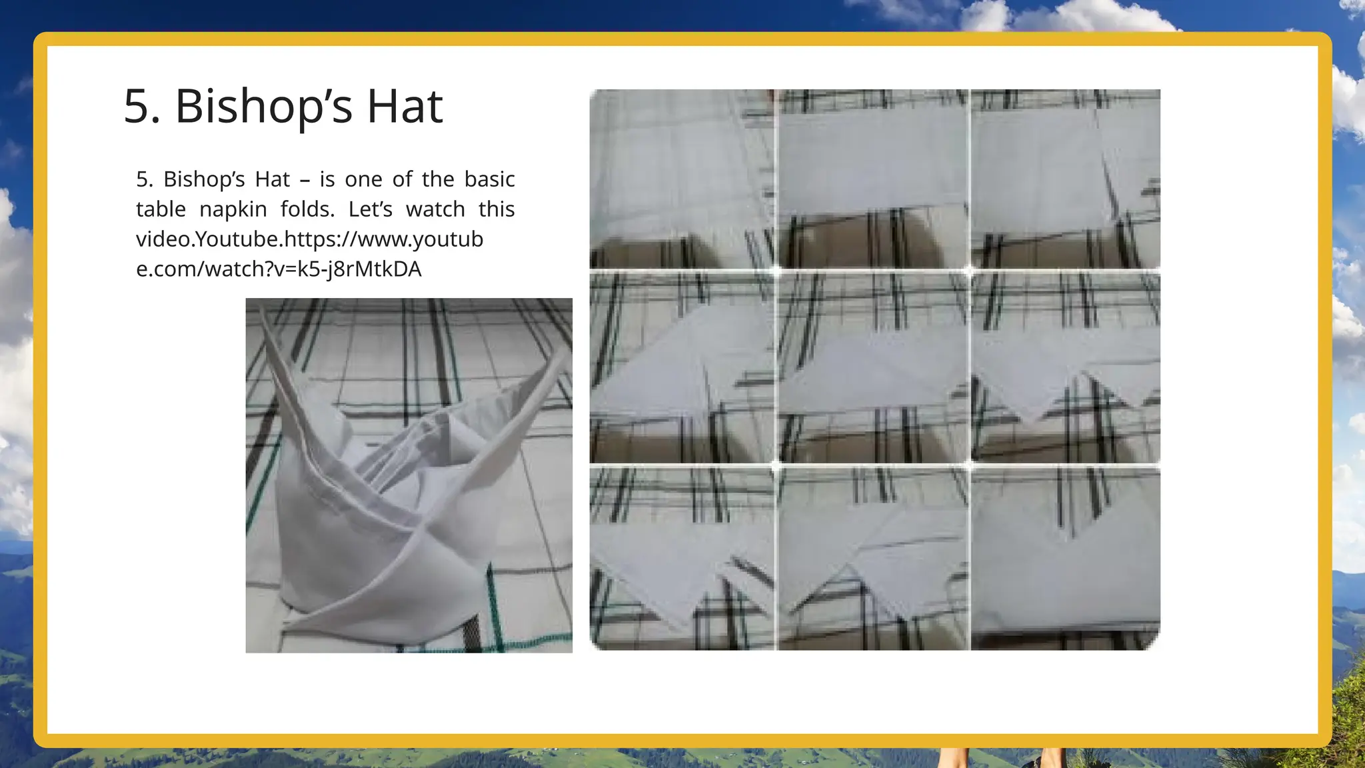Click the "5. Bishop's Hat" slide title
The height and width of the screenshot is (768, 1365).
(283, 107)
